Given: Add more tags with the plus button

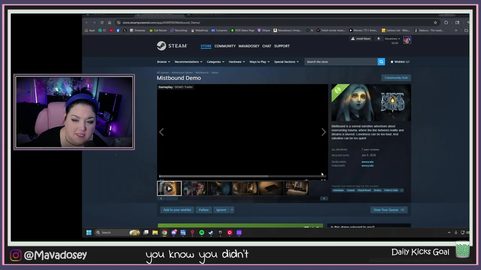Looking at the screenshot, I should click(x=401, y=190).
